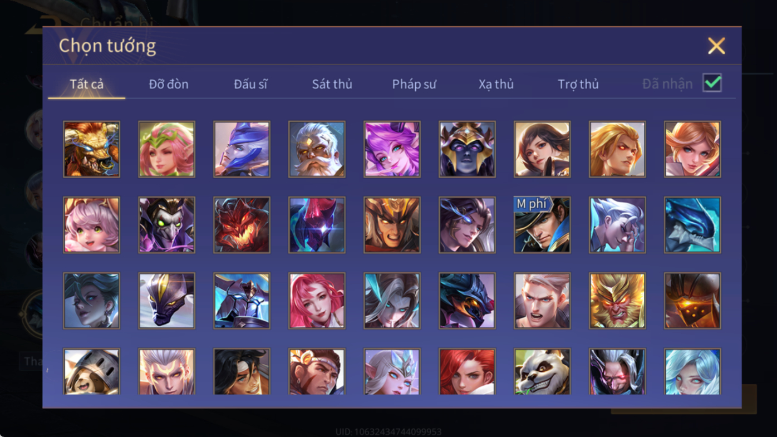Filter heroes by 'Xạ thủ'
777x437 pixels.
point(496,84)
